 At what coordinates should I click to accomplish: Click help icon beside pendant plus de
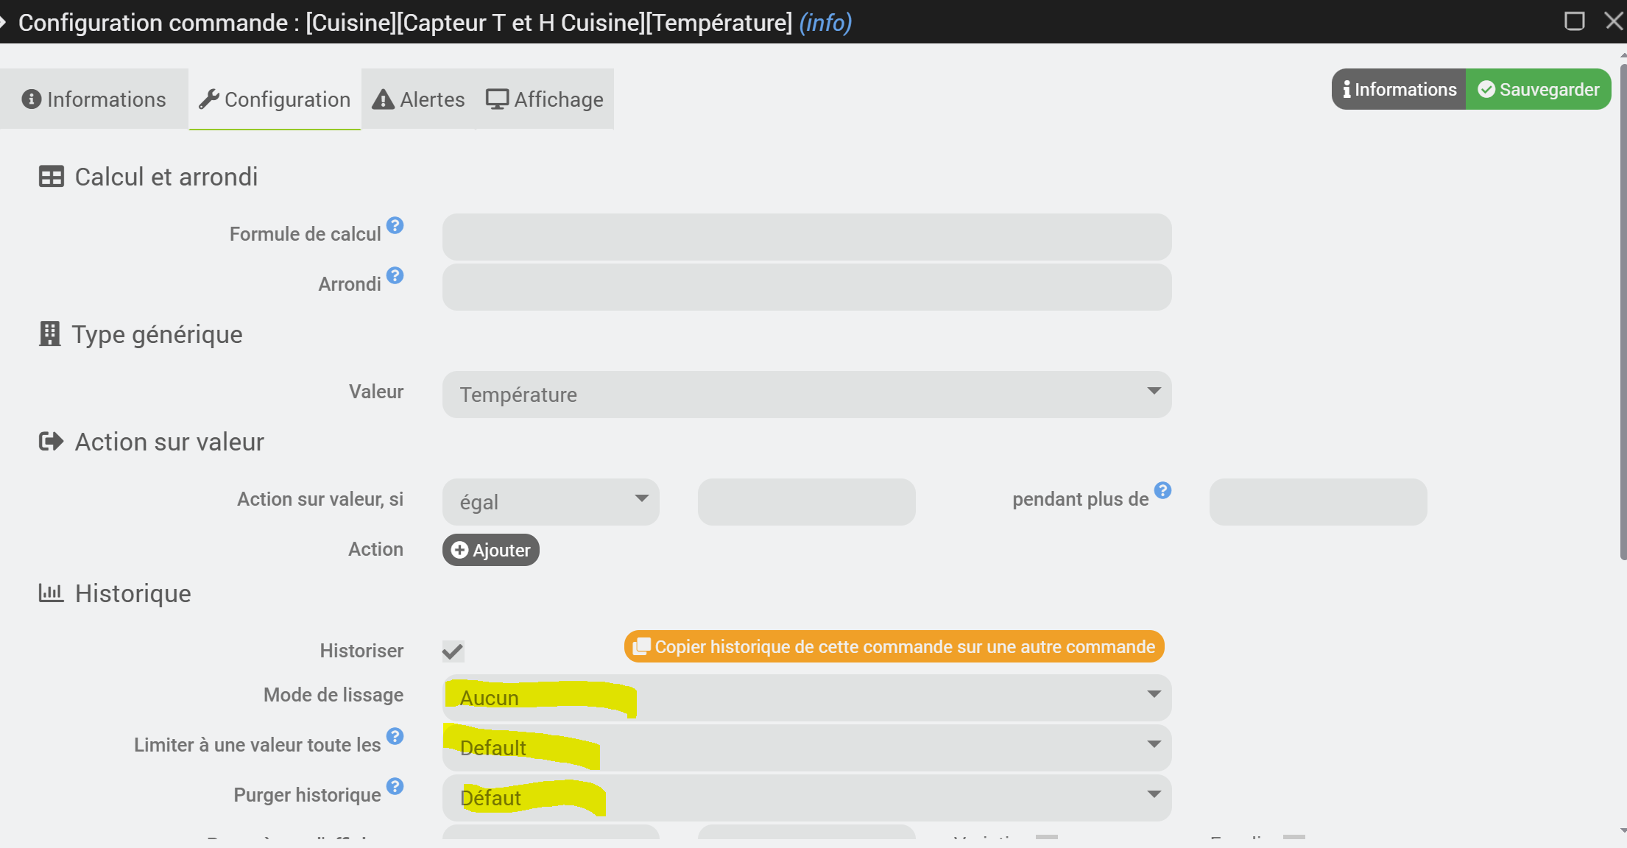click(1162, 490)
